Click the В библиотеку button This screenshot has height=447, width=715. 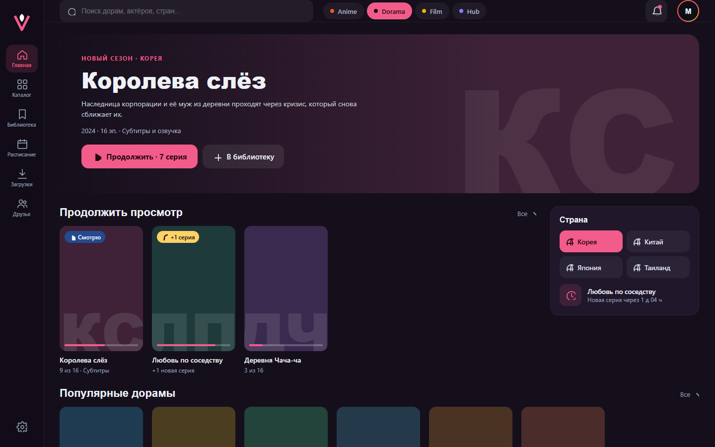[243, 156]
